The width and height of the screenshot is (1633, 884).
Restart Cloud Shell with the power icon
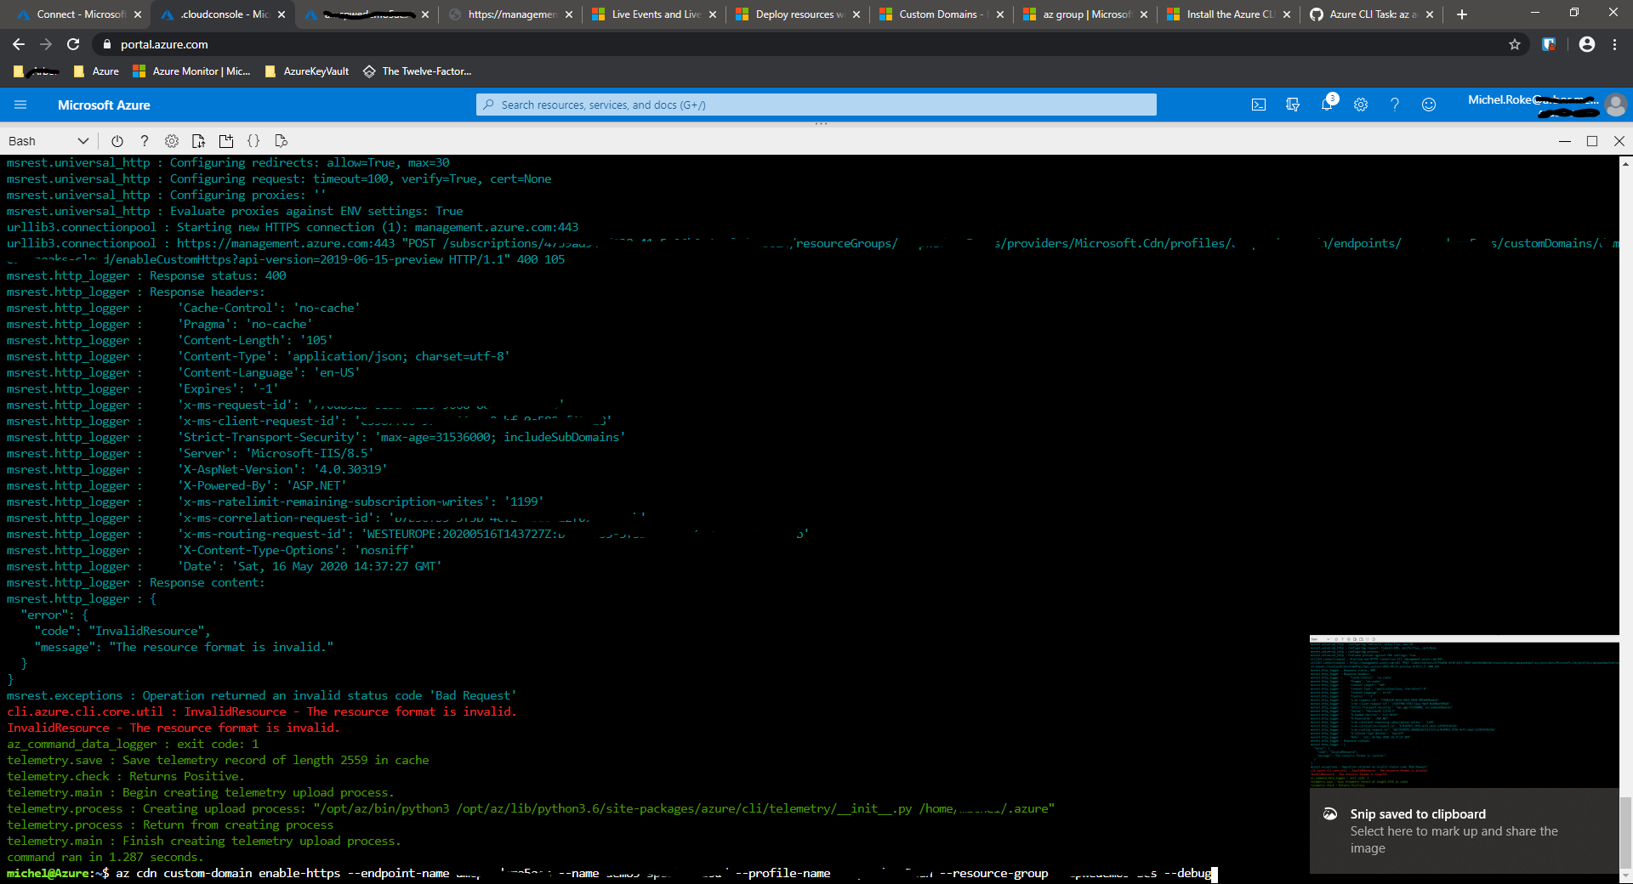coord(117,140)
